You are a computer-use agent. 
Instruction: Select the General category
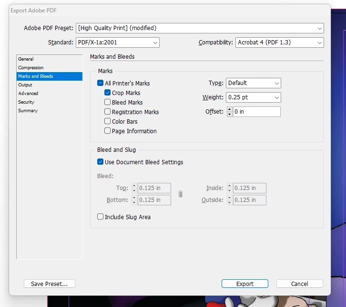pos(49,59)
